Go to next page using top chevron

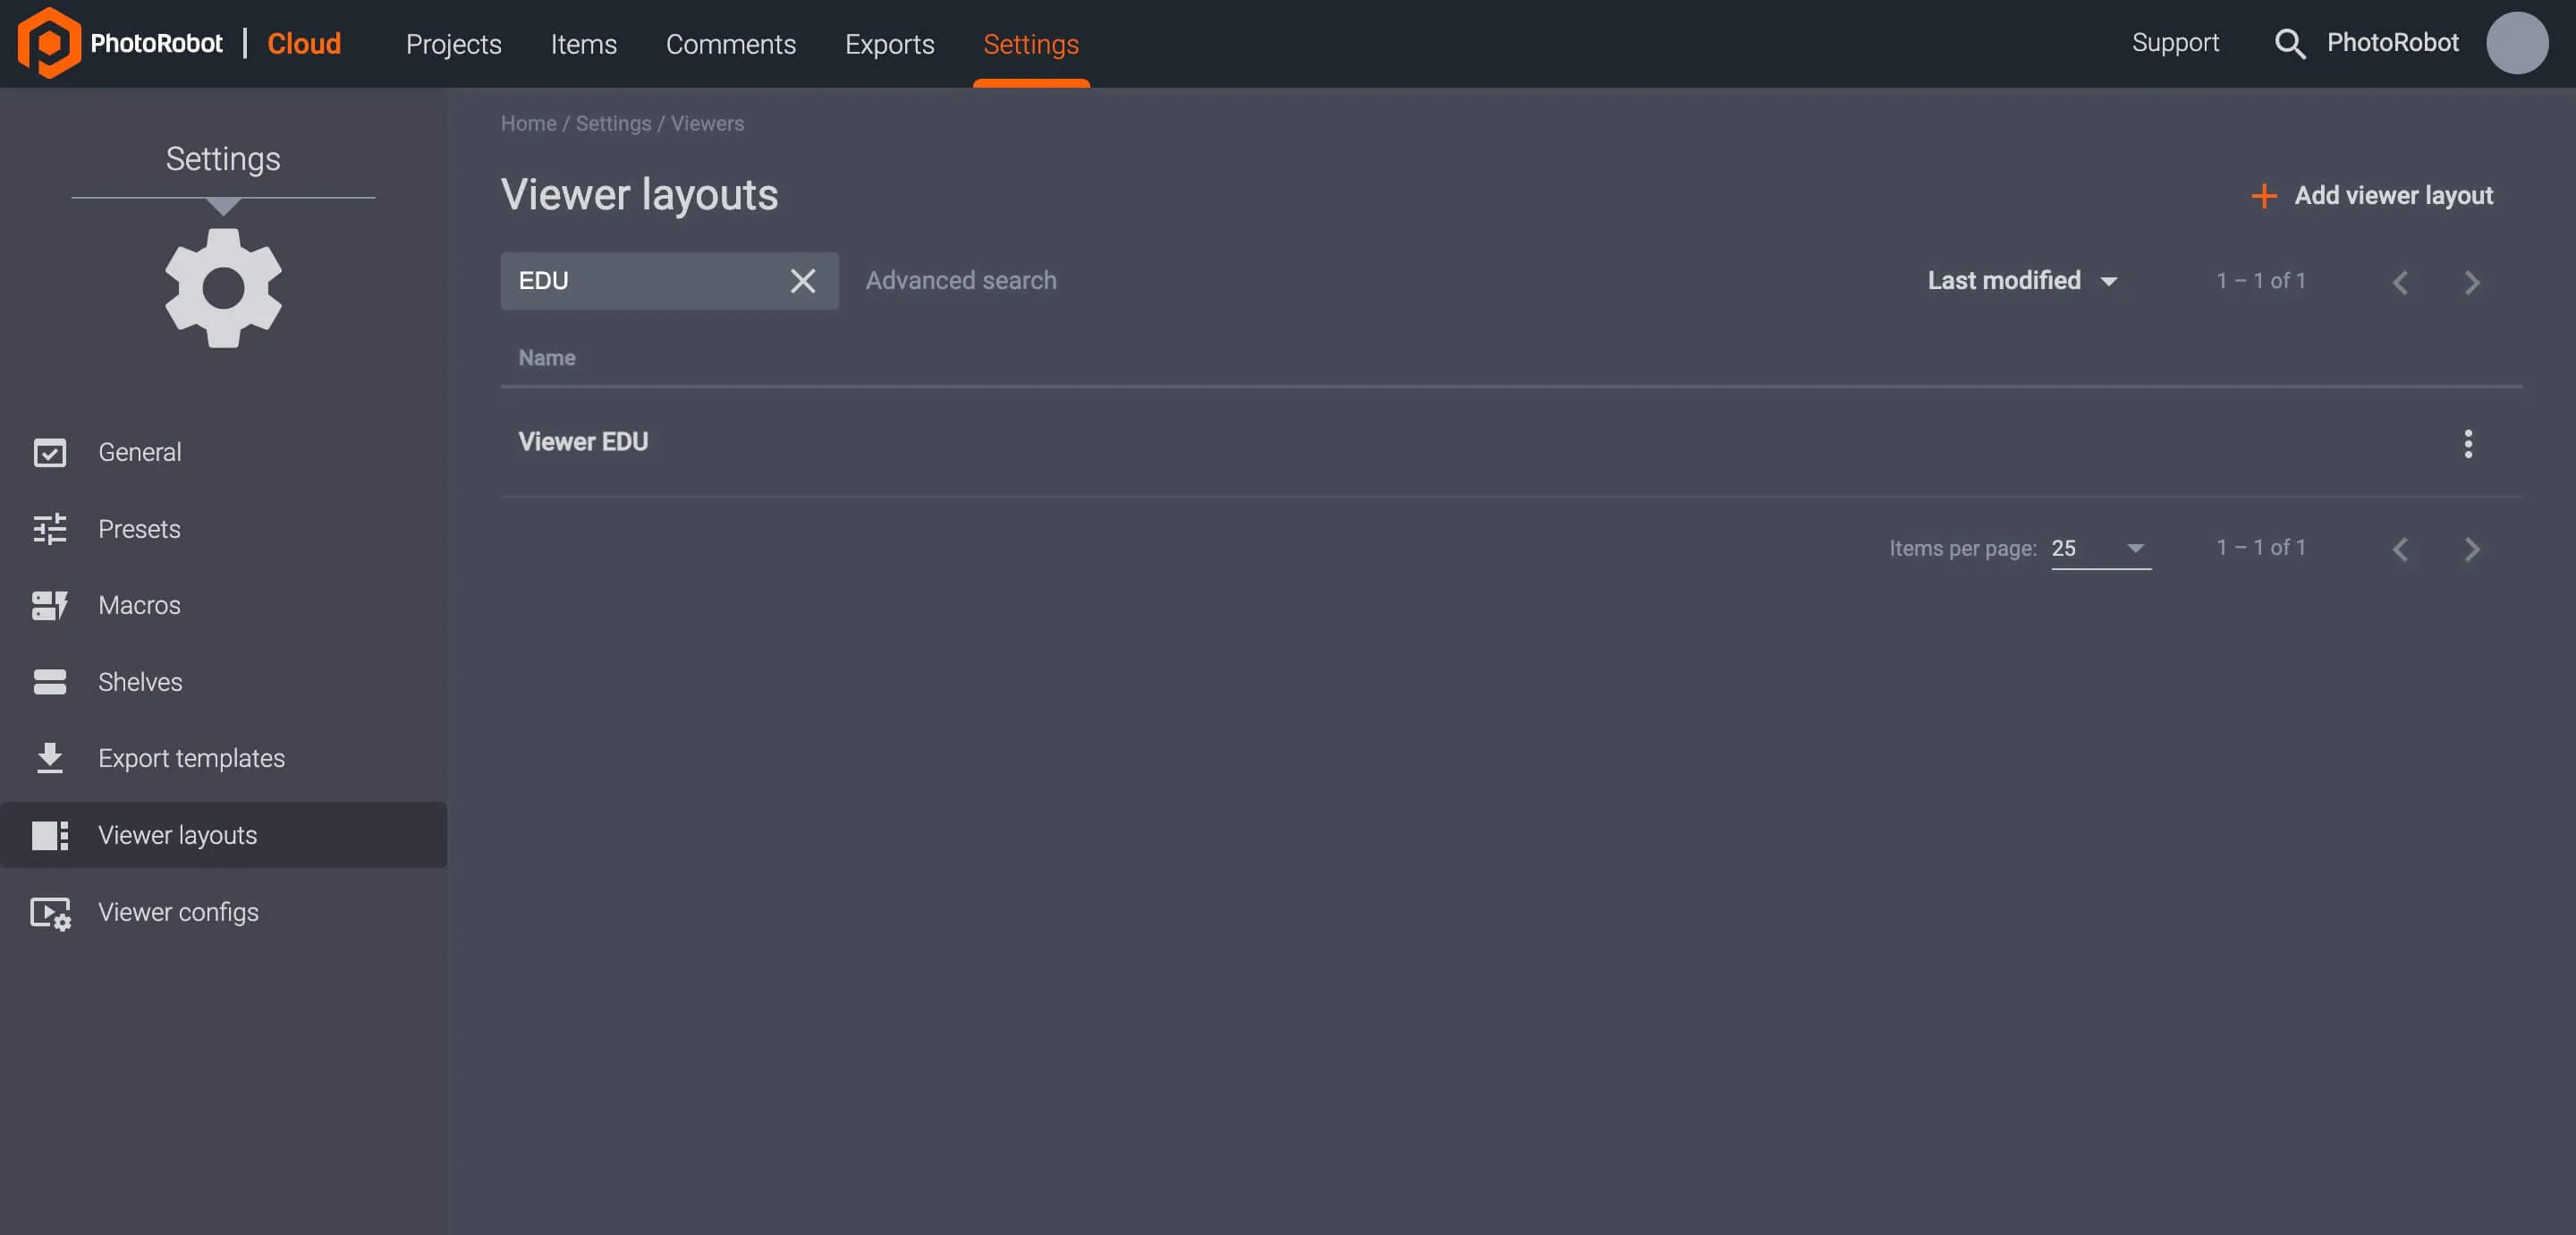coord(2471,283)
